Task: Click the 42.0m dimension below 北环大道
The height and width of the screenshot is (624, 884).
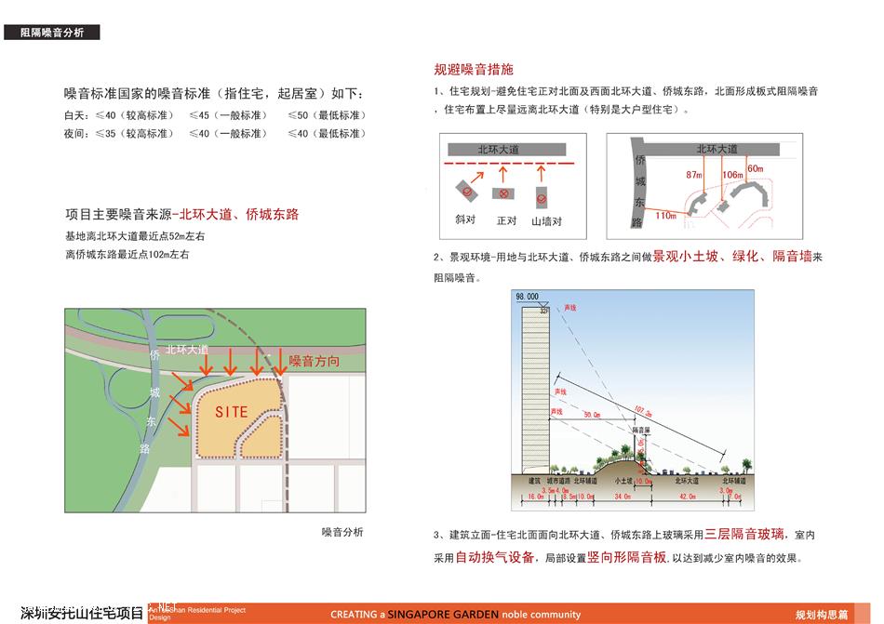Action: (x=688, y=497)
